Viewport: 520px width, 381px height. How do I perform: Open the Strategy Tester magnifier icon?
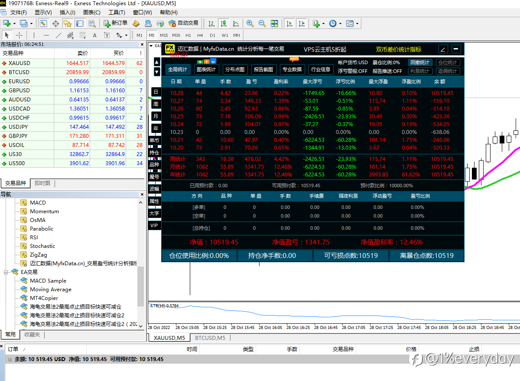[x=92, y=23]
